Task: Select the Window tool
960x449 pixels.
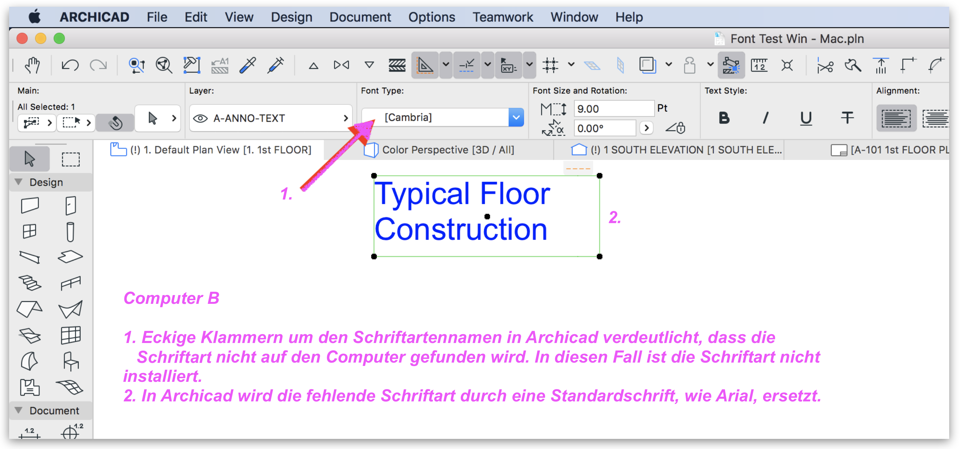Action: click(30, 231)
